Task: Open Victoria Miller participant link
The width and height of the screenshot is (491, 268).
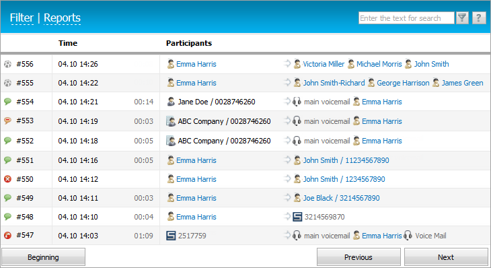Action: [324, 64]
